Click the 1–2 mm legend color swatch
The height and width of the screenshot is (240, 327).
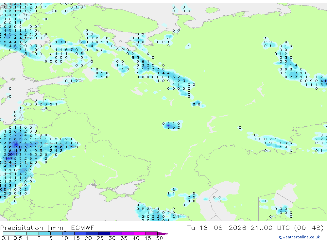tap(33, 233)
